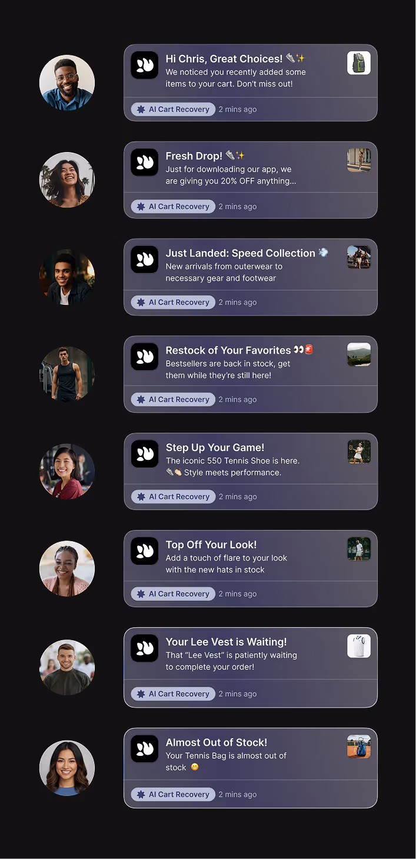Click the app logo in 'Just Landed: Speed Collection' notification
Image resolution: width=416 pixels, height=859 pixels.
(144, 260)
